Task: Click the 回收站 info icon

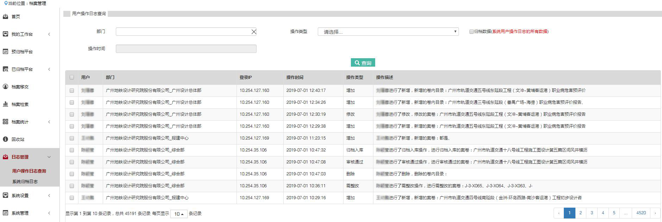Action: click(6, 139)
